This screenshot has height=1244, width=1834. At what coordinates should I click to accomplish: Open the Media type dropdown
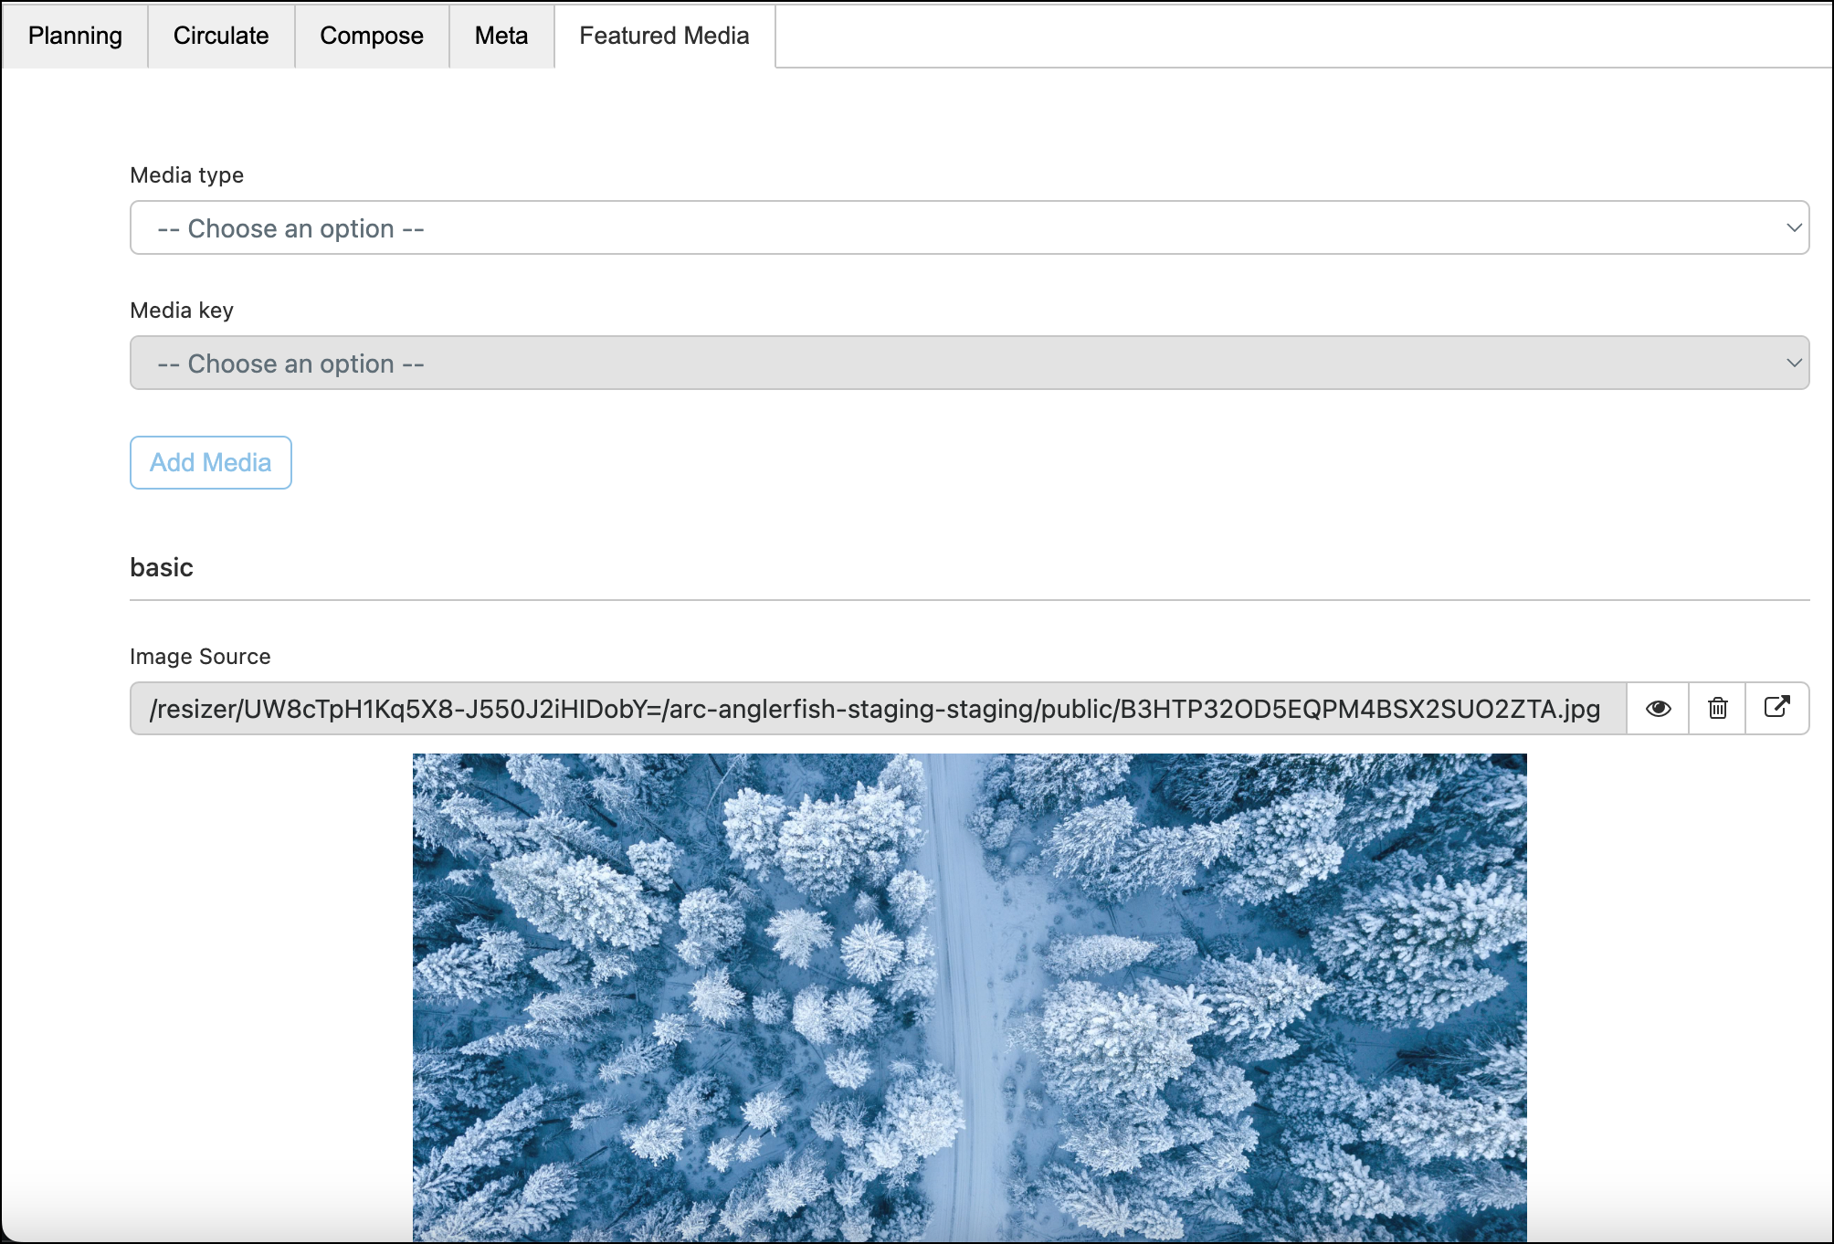click(969, 228)
